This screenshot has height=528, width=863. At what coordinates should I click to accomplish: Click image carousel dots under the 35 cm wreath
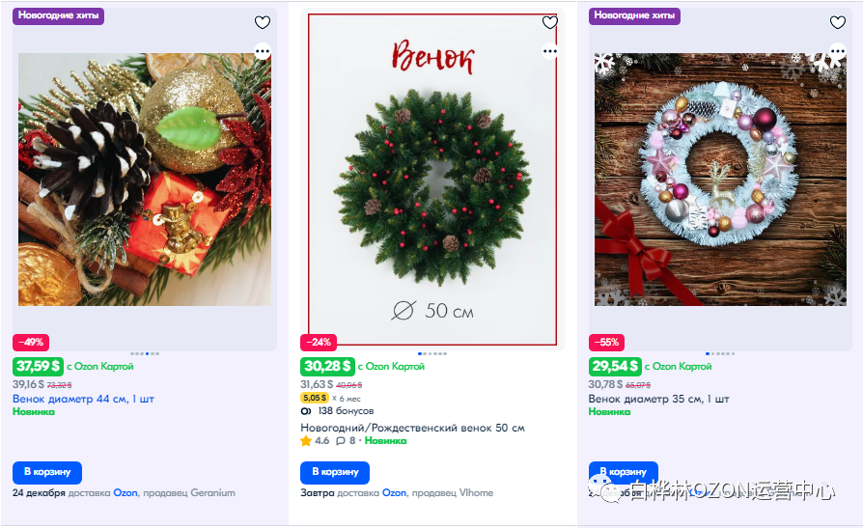[720, 353]
